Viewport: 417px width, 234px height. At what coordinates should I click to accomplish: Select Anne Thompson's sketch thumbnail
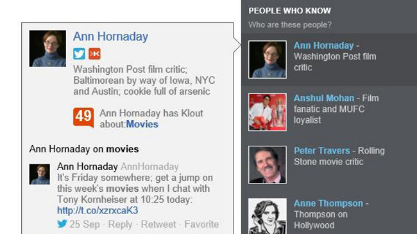pyautogui.click(x=268, y=216)
